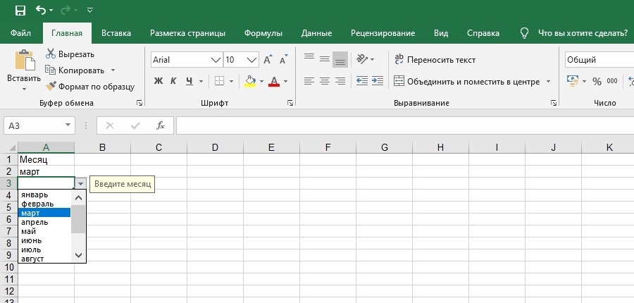Click the Percent Style (%) icon
Image resolution: width=634 pixels, height=303 pixels.
click(597, 81)
